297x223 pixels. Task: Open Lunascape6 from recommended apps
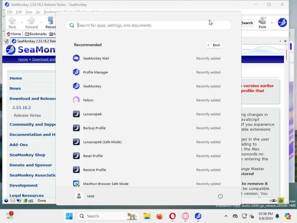147,114
